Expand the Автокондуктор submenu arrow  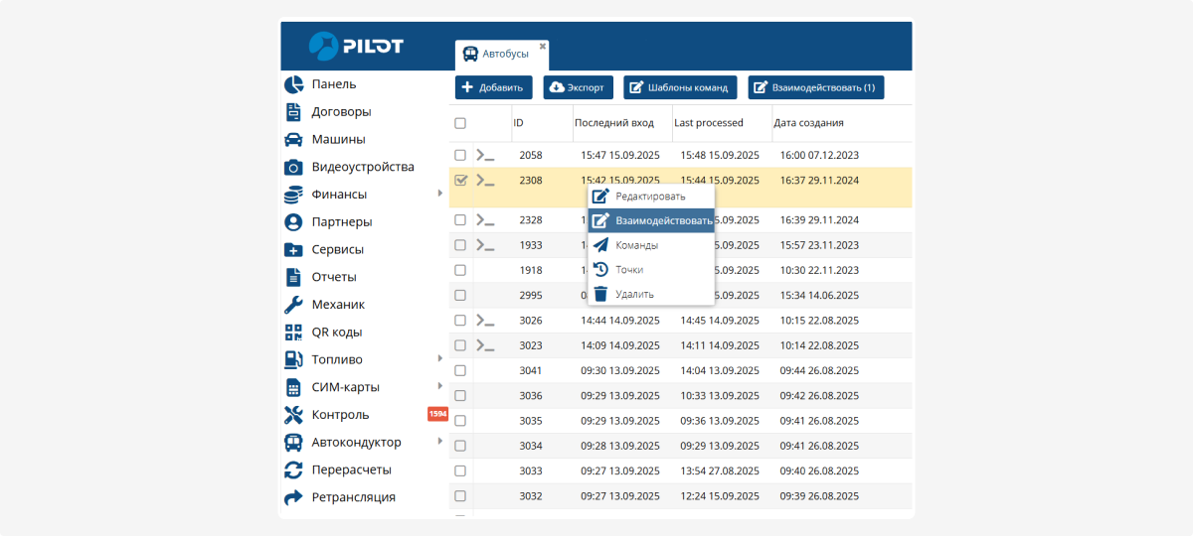(x=439, y=441)
